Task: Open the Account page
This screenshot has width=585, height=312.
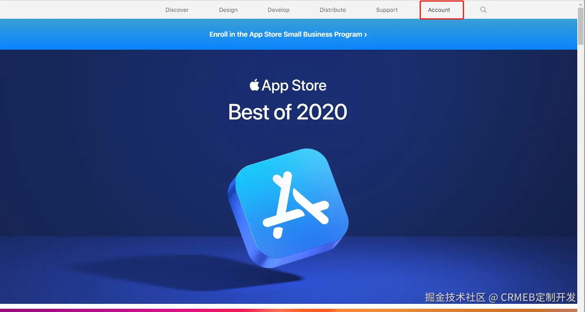Action: coord(439,10)
